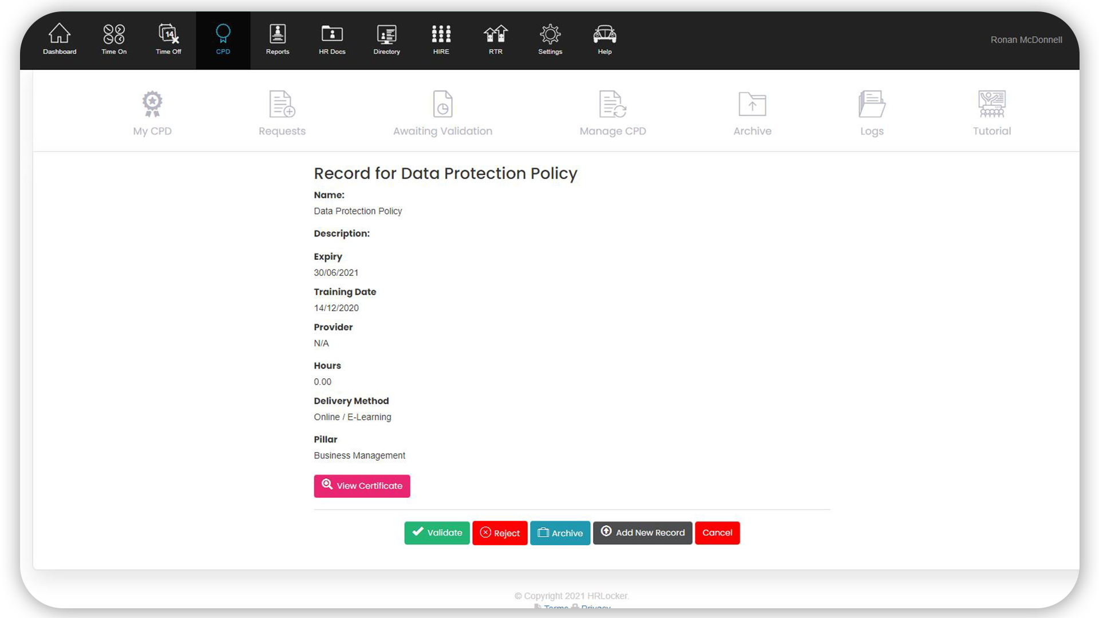The width and height of the screenshot is (1099, 618).
Task: Switch to the My CPD tab label
Action: (152, 131)
